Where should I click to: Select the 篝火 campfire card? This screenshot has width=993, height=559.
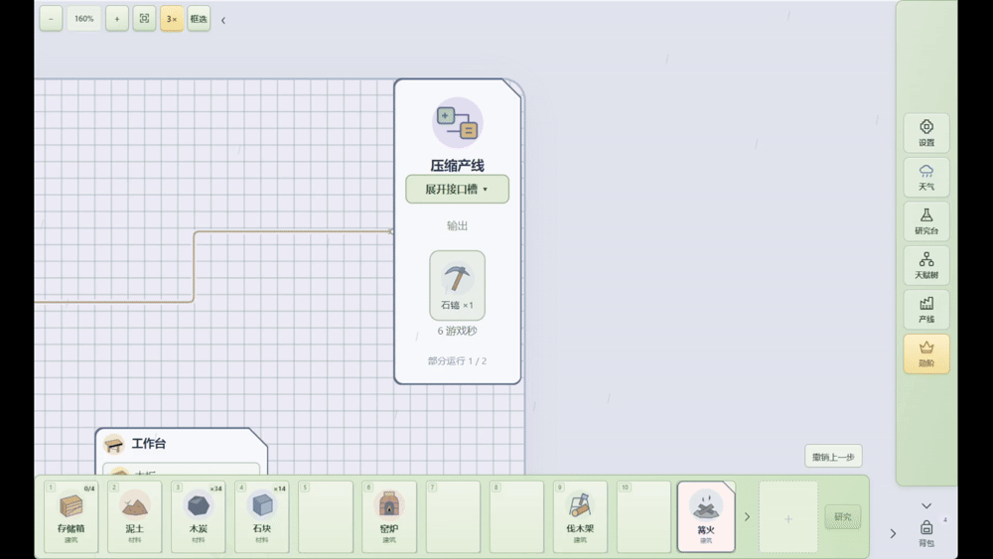point(706,516)
